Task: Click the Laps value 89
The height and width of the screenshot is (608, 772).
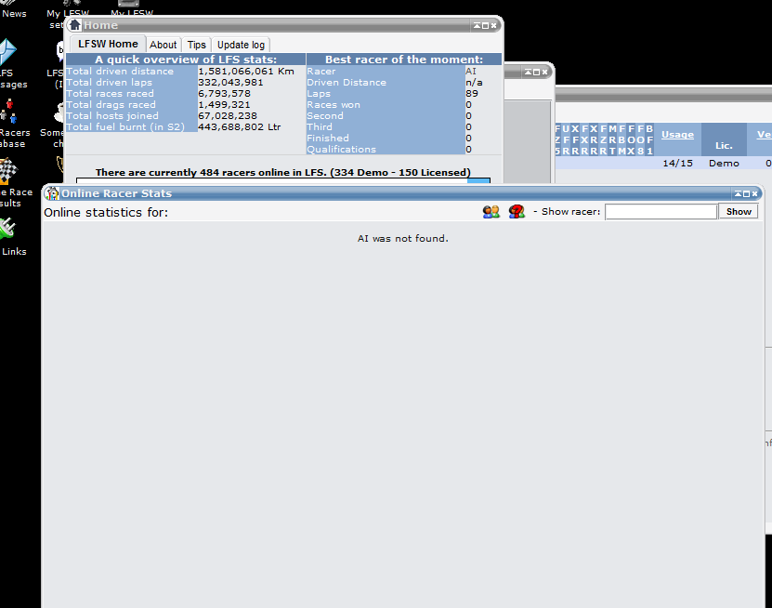Action: click(x=472, y=94)
